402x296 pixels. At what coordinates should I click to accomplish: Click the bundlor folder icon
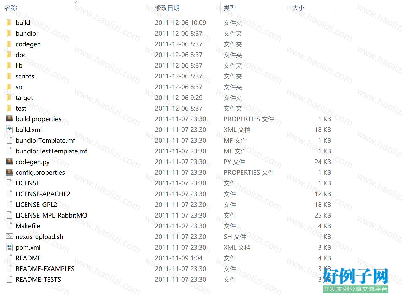(x=9, y=33)
